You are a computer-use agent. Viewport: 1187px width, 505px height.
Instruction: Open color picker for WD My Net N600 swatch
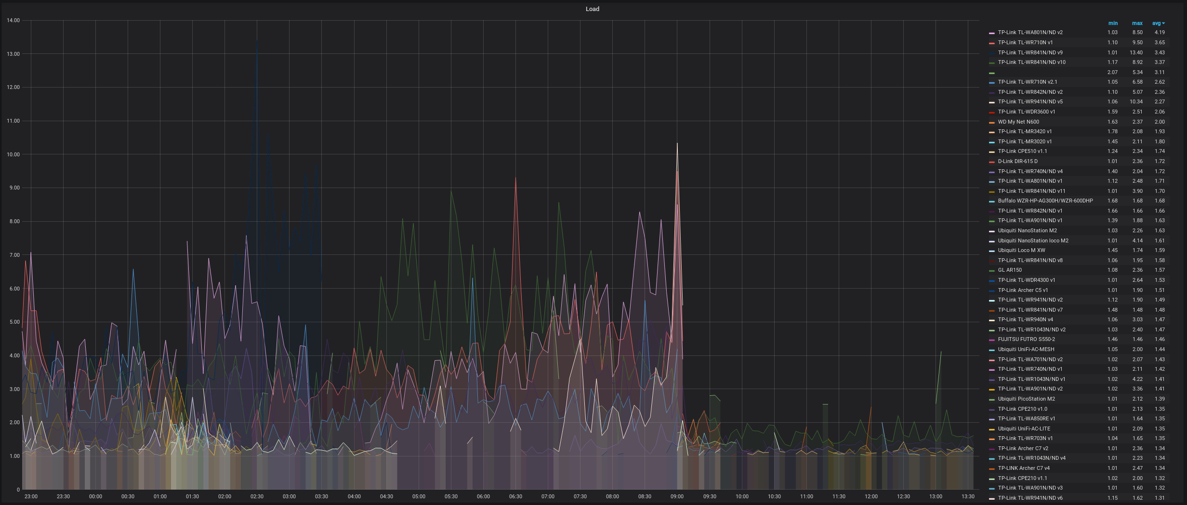pyautogui.click(x=992, y=123)
